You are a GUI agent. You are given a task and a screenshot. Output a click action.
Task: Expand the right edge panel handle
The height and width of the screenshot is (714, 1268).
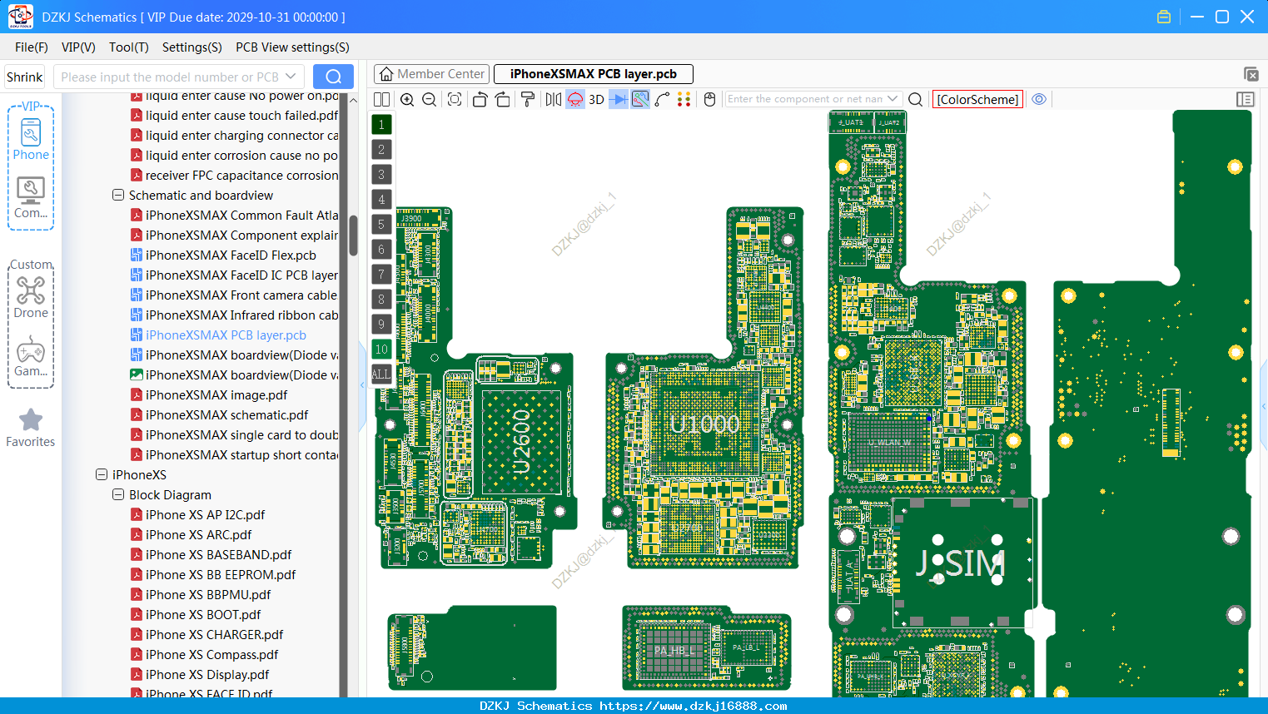1264,406
